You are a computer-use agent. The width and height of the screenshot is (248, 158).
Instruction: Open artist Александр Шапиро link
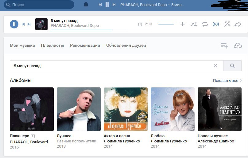point(216,141)
